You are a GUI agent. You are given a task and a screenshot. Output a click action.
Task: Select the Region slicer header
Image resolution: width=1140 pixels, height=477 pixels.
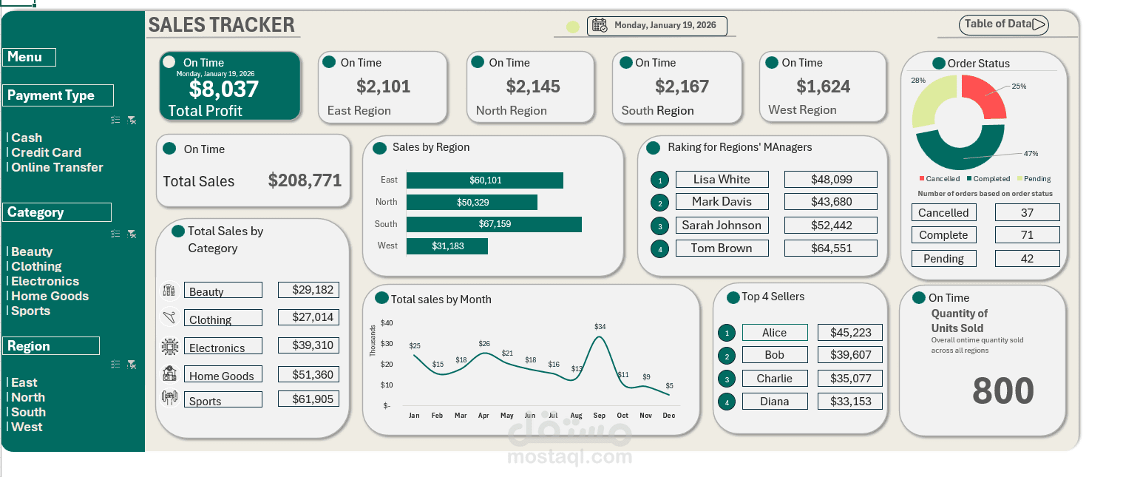(x=51, y=346)
